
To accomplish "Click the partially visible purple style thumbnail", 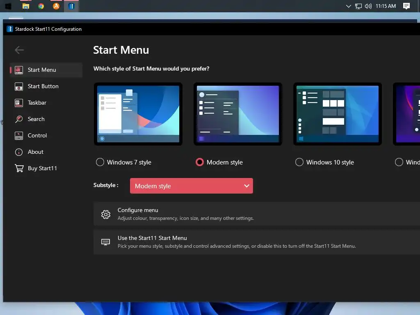I will pyautogui.click(x=406, y=114).
